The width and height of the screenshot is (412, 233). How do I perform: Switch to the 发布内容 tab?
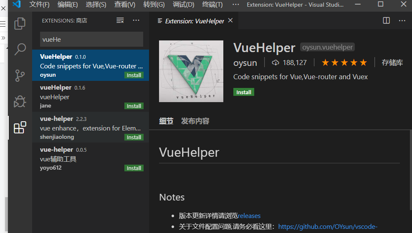point(195,121)
